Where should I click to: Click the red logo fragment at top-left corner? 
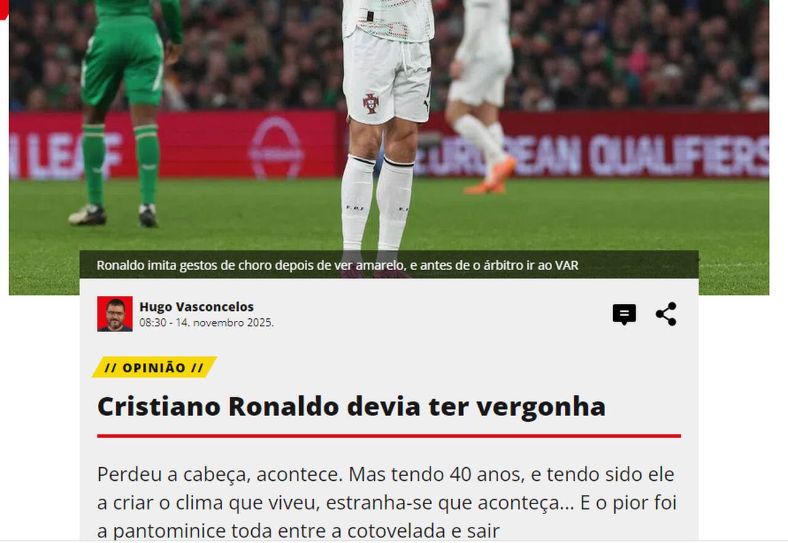point(4,9)
